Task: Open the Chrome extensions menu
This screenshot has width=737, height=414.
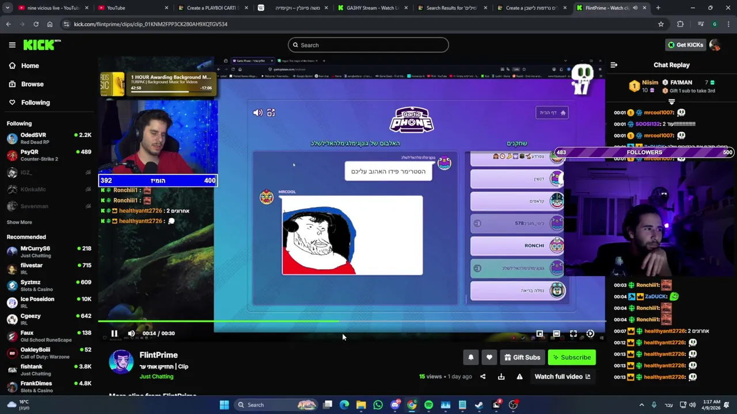Action: (x=681, y=24)
